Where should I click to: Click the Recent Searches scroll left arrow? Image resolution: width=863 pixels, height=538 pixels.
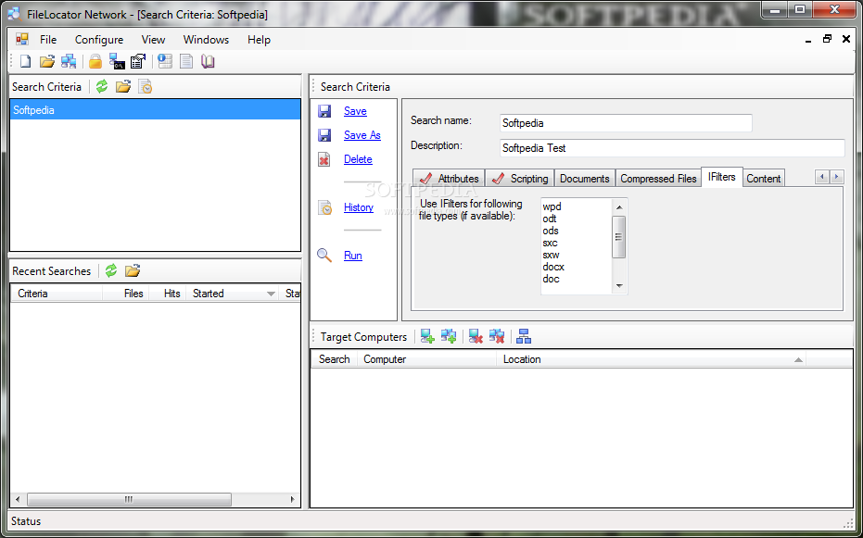pyautogui.click(x=18, y=499)
